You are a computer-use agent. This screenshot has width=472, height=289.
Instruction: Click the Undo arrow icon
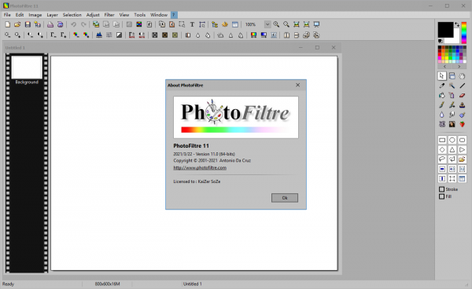pyautogui.click(x=73, y=24)
